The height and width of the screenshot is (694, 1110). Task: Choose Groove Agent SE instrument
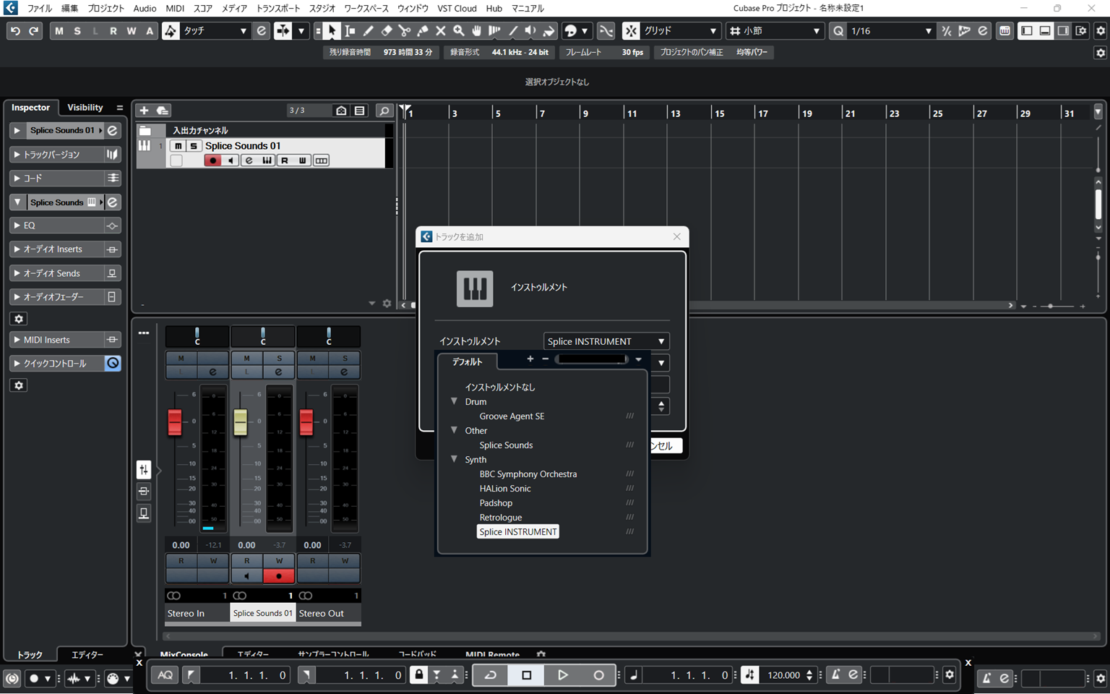(512, 416)
